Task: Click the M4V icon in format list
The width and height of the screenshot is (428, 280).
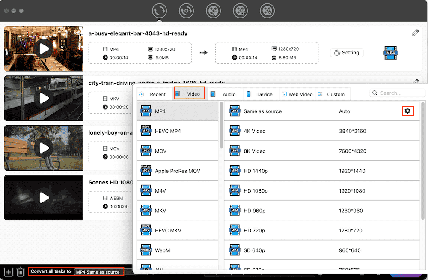Action: 146,190
